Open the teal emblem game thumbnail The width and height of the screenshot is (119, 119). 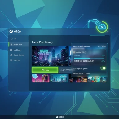point(97,80)
